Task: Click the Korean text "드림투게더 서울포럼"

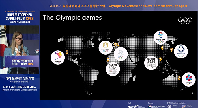Action: (20, 22)
